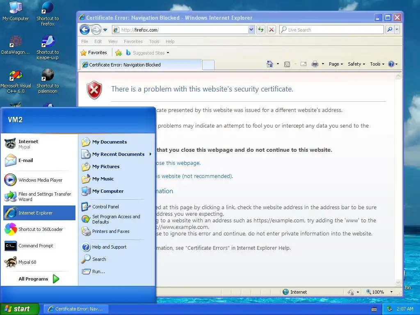Image resolution: width=420 pixels, height=315 pixels.
Task: Click the RSS feeds icon
Action: 287,64
